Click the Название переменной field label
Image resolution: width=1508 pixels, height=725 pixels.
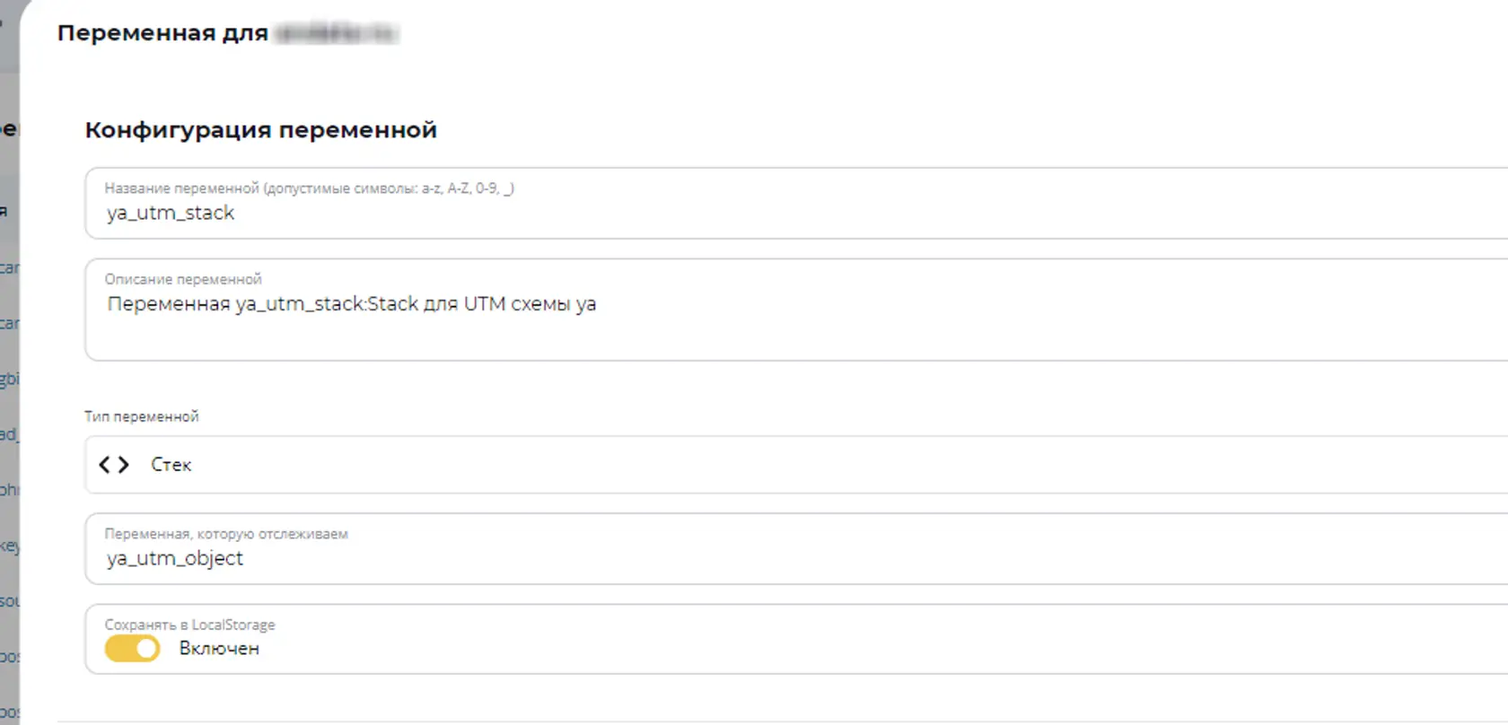click(309, 188)
